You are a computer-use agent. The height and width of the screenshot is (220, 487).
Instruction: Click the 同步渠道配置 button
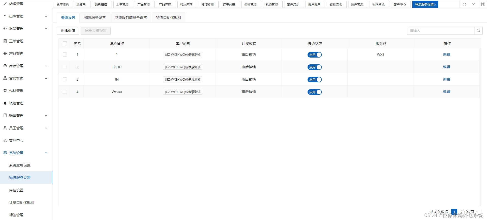click(x=96, y=31)
